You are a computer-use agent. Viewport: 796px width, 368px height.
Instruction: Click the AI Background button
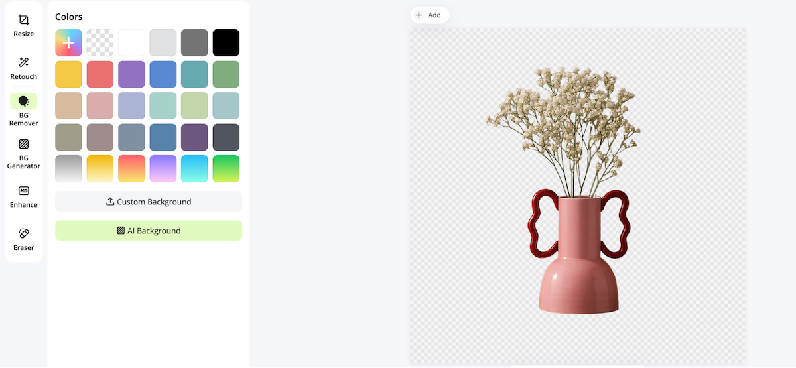[x=149, y=231]
